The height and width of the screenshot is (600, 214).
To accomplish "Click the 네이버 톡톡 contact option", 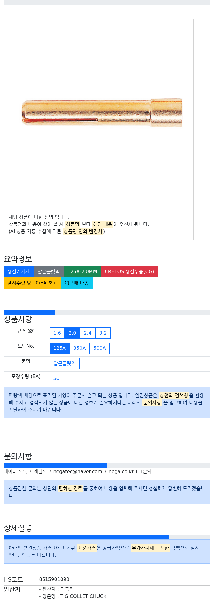I will pyautogui.click(x=15, y=472).
